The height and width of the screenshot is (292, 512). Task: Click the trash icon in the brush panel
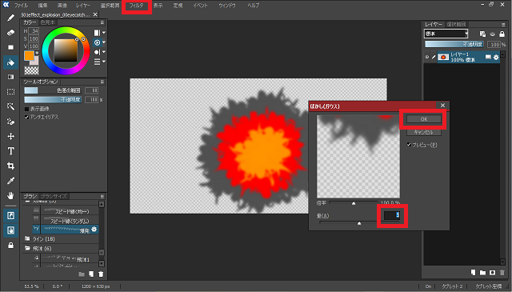tap(101, 274)
